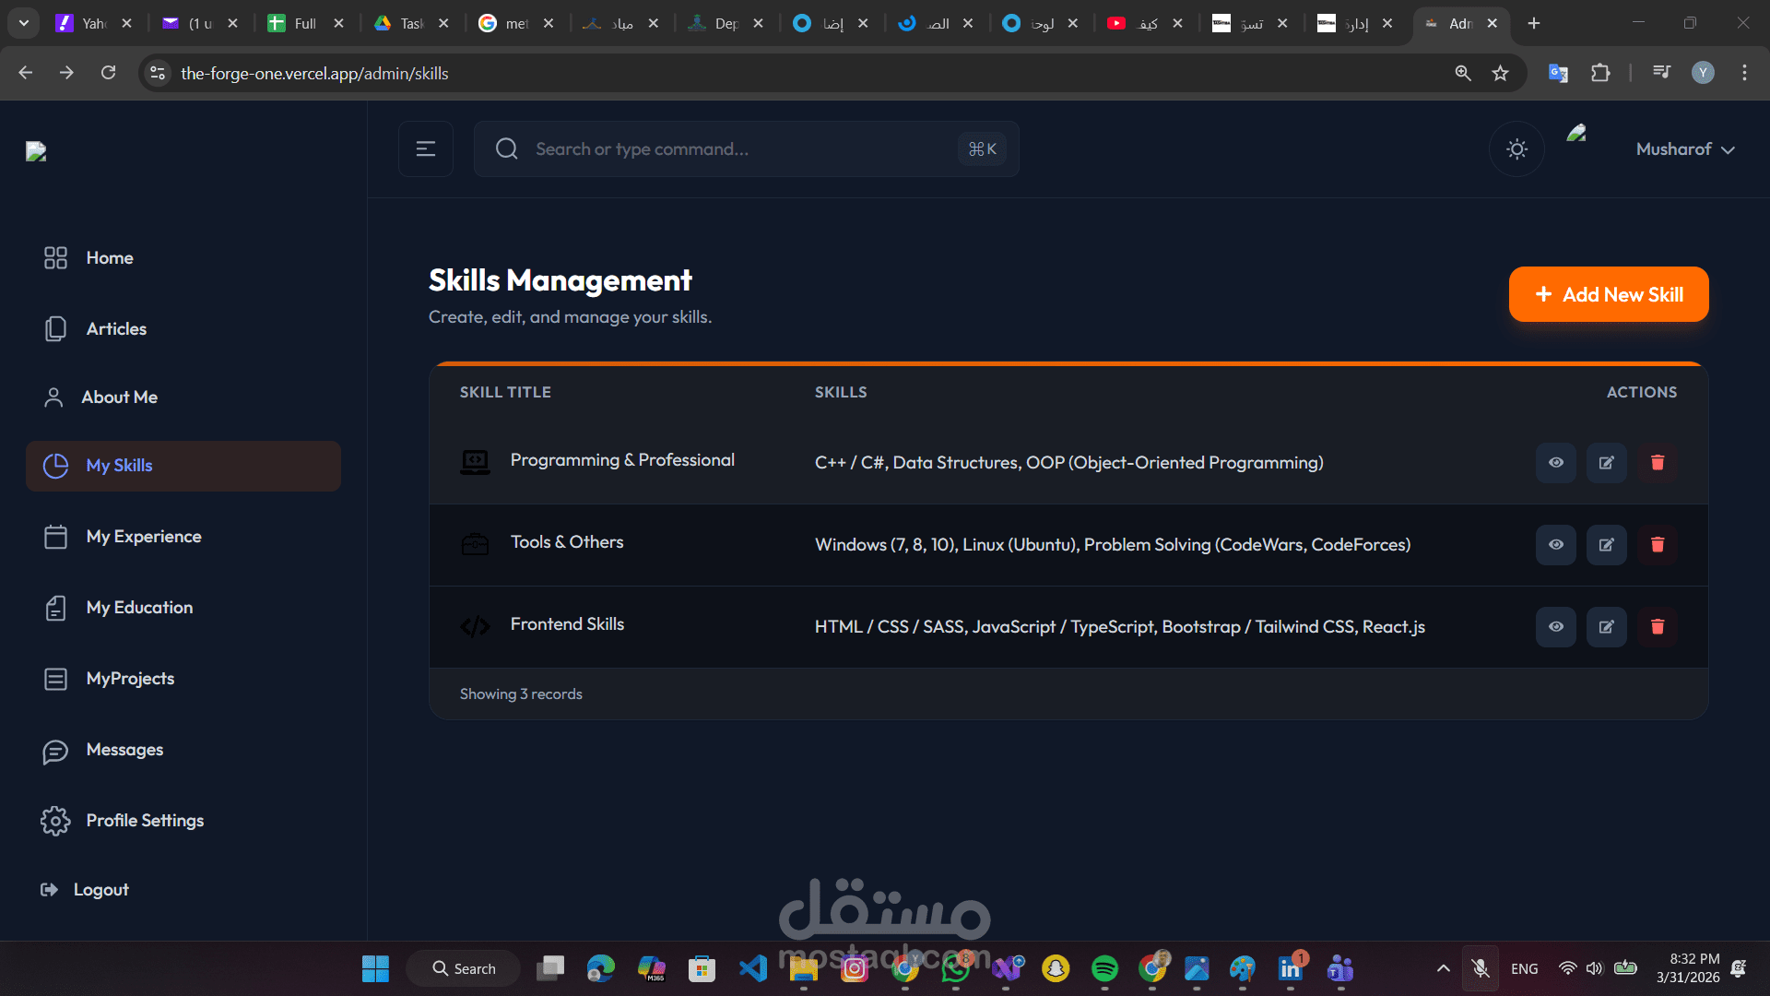Image resolution: width=1770 pixels, height=996 pixels.
Task: View the Programming & Professional skill with the eye icon
Action: (x=1555, y=463)
